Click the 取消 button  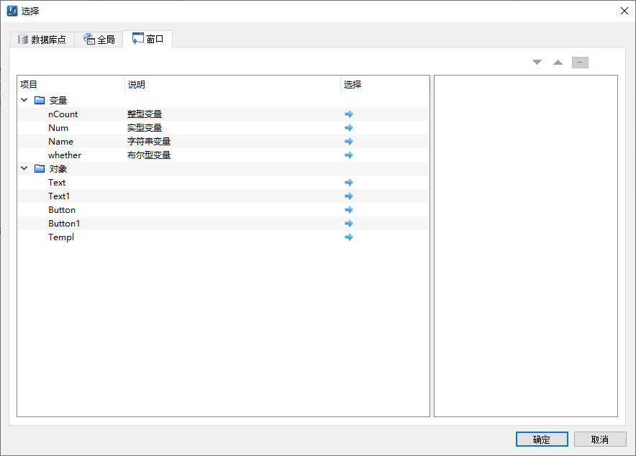[600, 439]
